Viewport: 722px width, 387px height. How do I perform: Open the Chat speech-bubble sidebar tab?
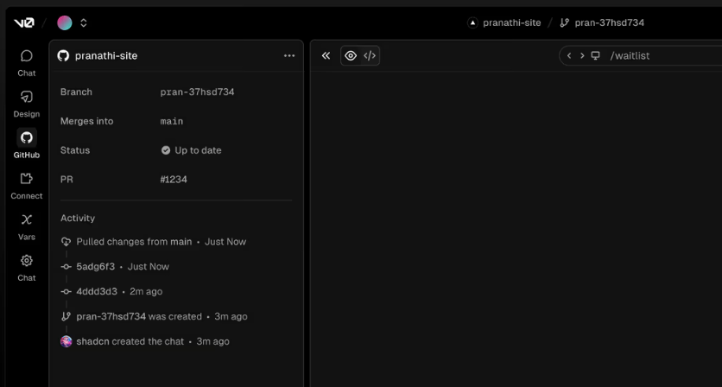tap(27, 63)
